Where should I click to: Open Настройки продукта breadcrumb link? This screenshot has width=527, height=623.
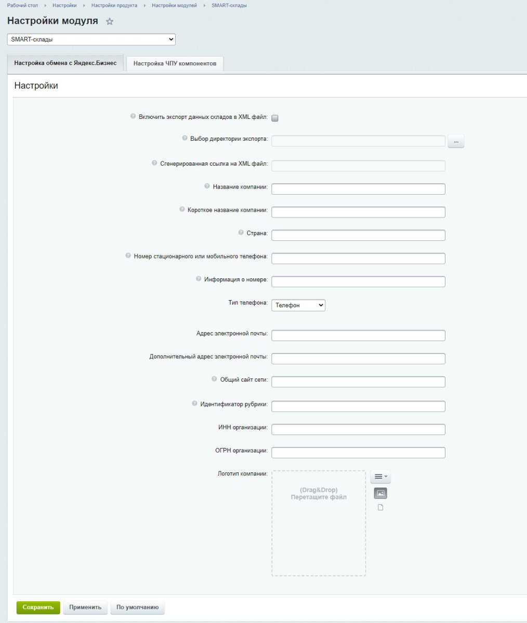pyautogui.click(x=114, y=5)
